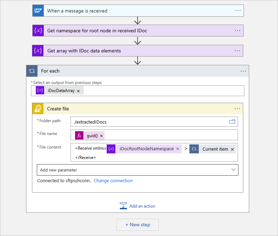Open folder picker for Folder path

point(232,122)
